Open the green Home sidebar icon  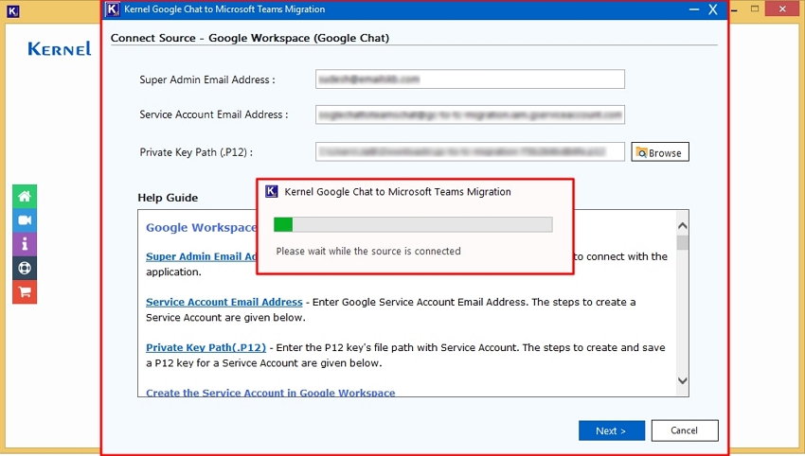25,196
